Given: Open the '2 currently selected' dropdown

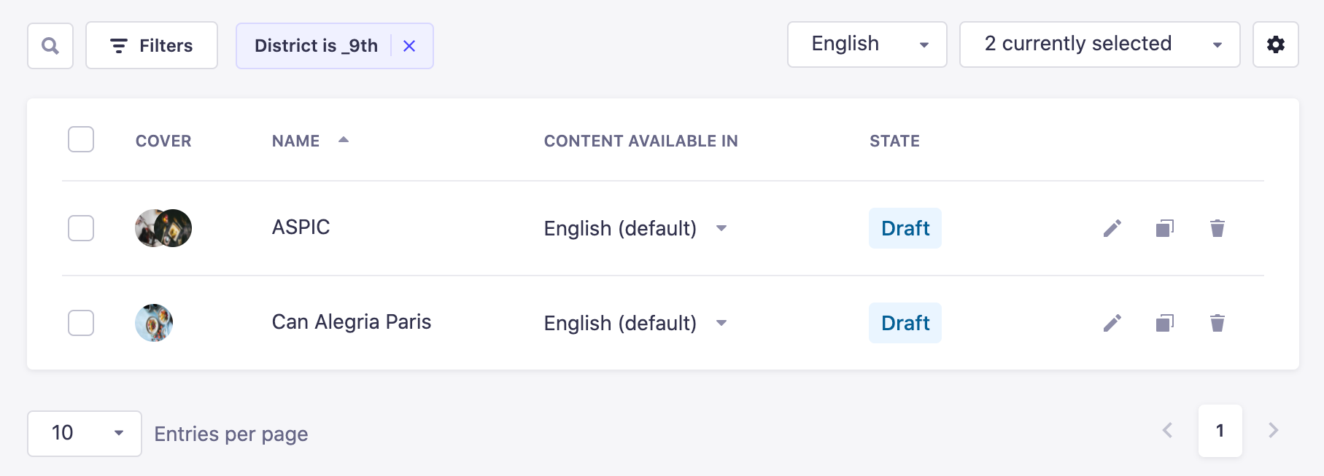Looking at the screenshot, I should (1099, 44).
